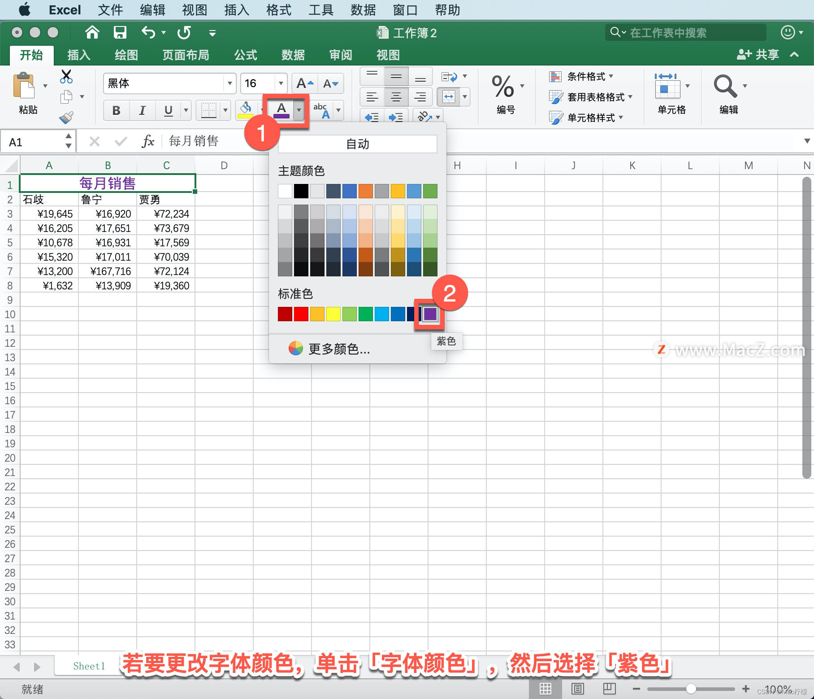Expand the underline style dropdown arrow
Image resolution: width=814 pixels, height=699 pixels.
click(186, 110)
